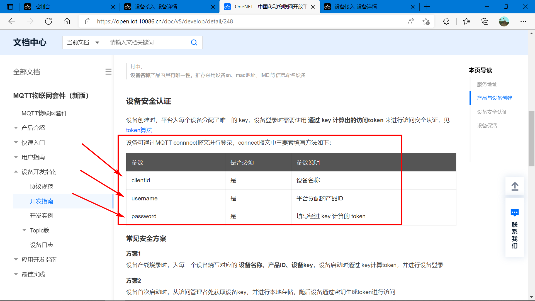Image resolution: width=535 pixels, height=301 pixels.
Task: Open MQTT物联网套件 overview page
Action: (x=45, y=113)
